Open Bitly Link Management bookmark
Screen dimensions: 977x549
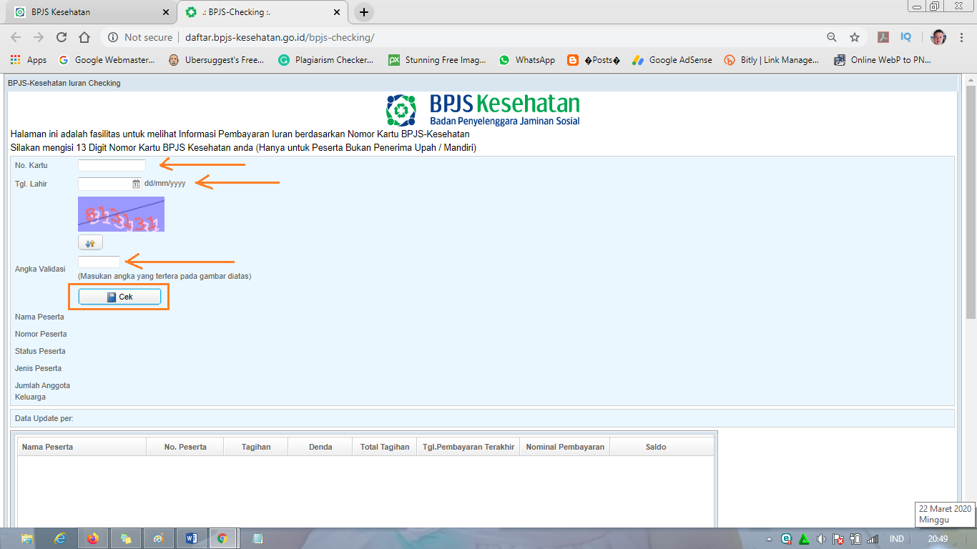(x=772, y=60)
